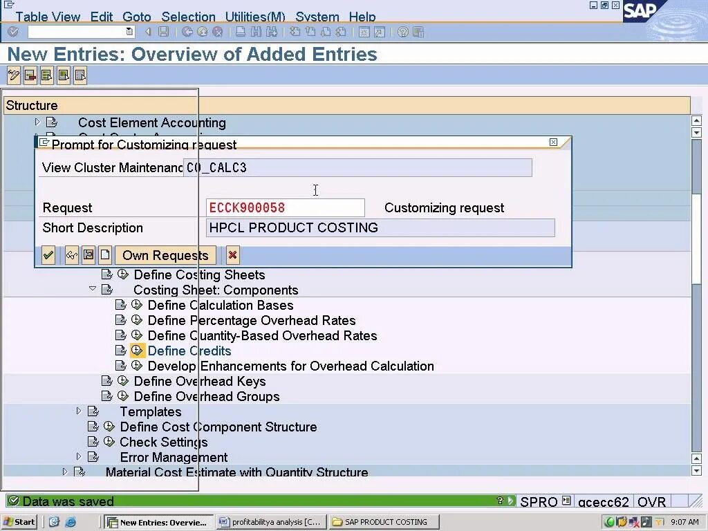This screenshot has width=708, height=531.
Task: Click the Define Overhead Keys execute icon
Action: click(x=123, y=381)
